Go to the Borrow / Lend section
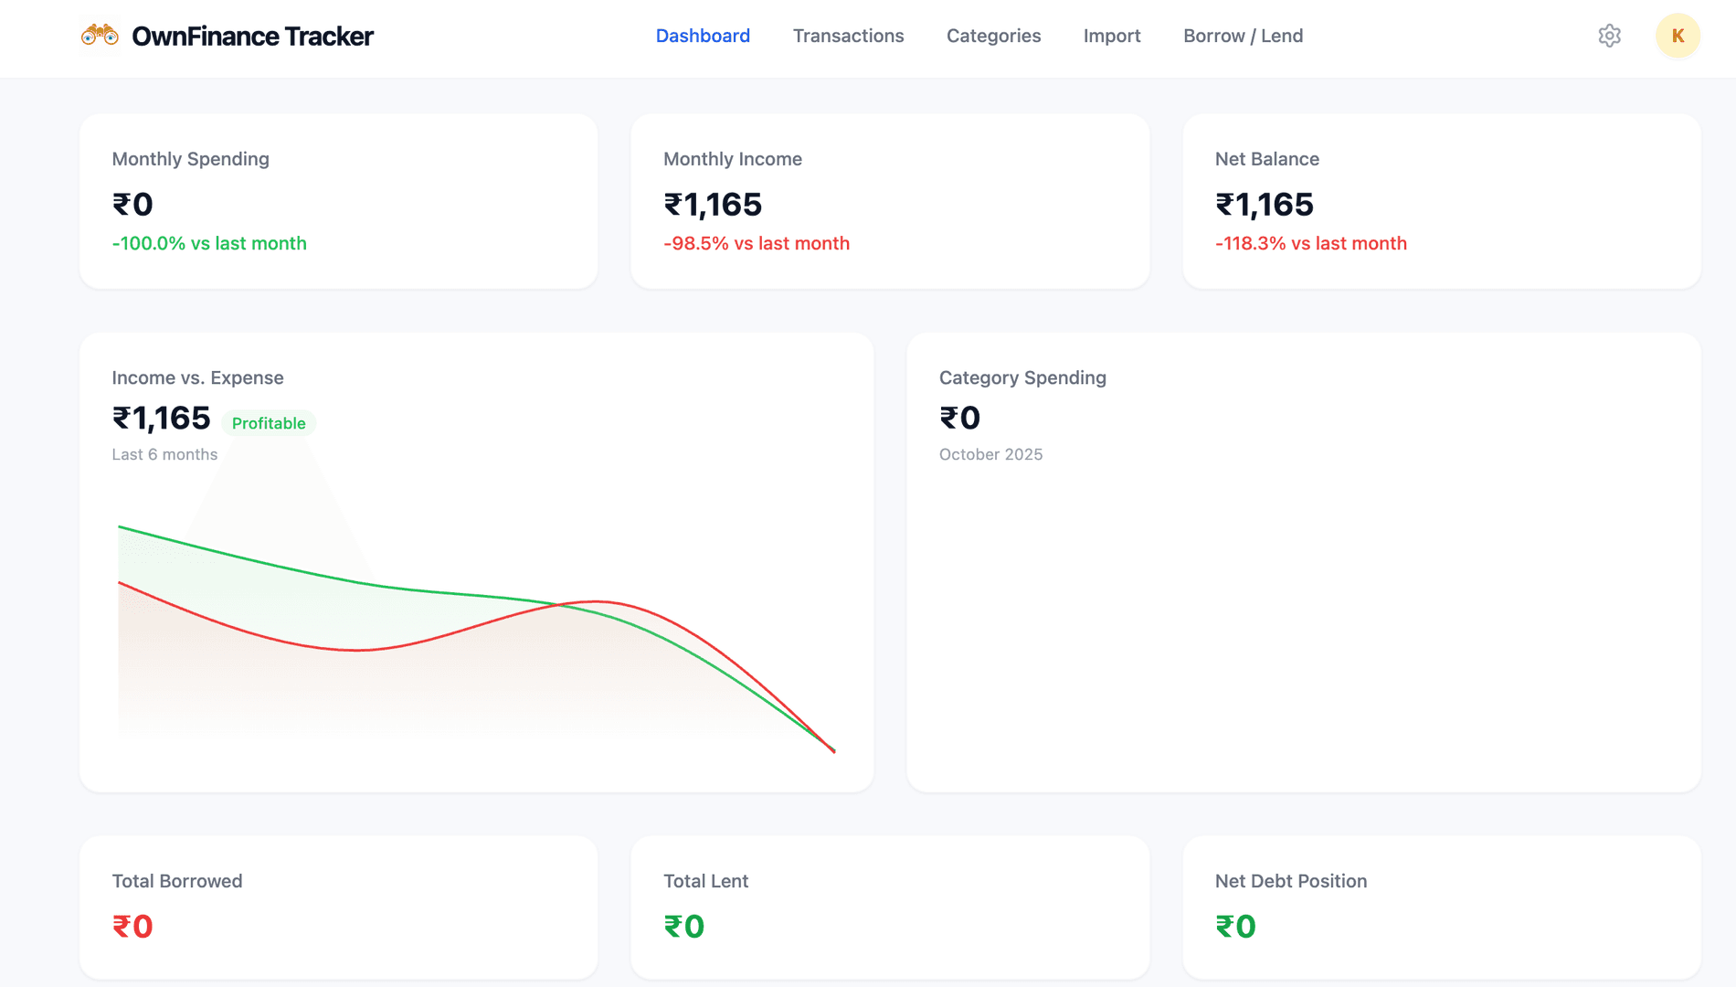The image size is (1736, 987). [1243, 36]
